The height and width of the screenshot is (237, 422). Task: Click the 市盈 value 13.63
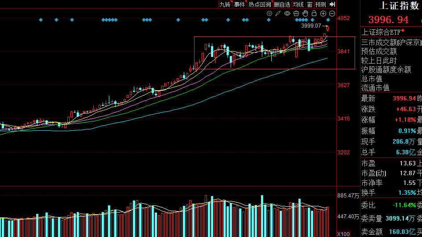pos(408,163)
